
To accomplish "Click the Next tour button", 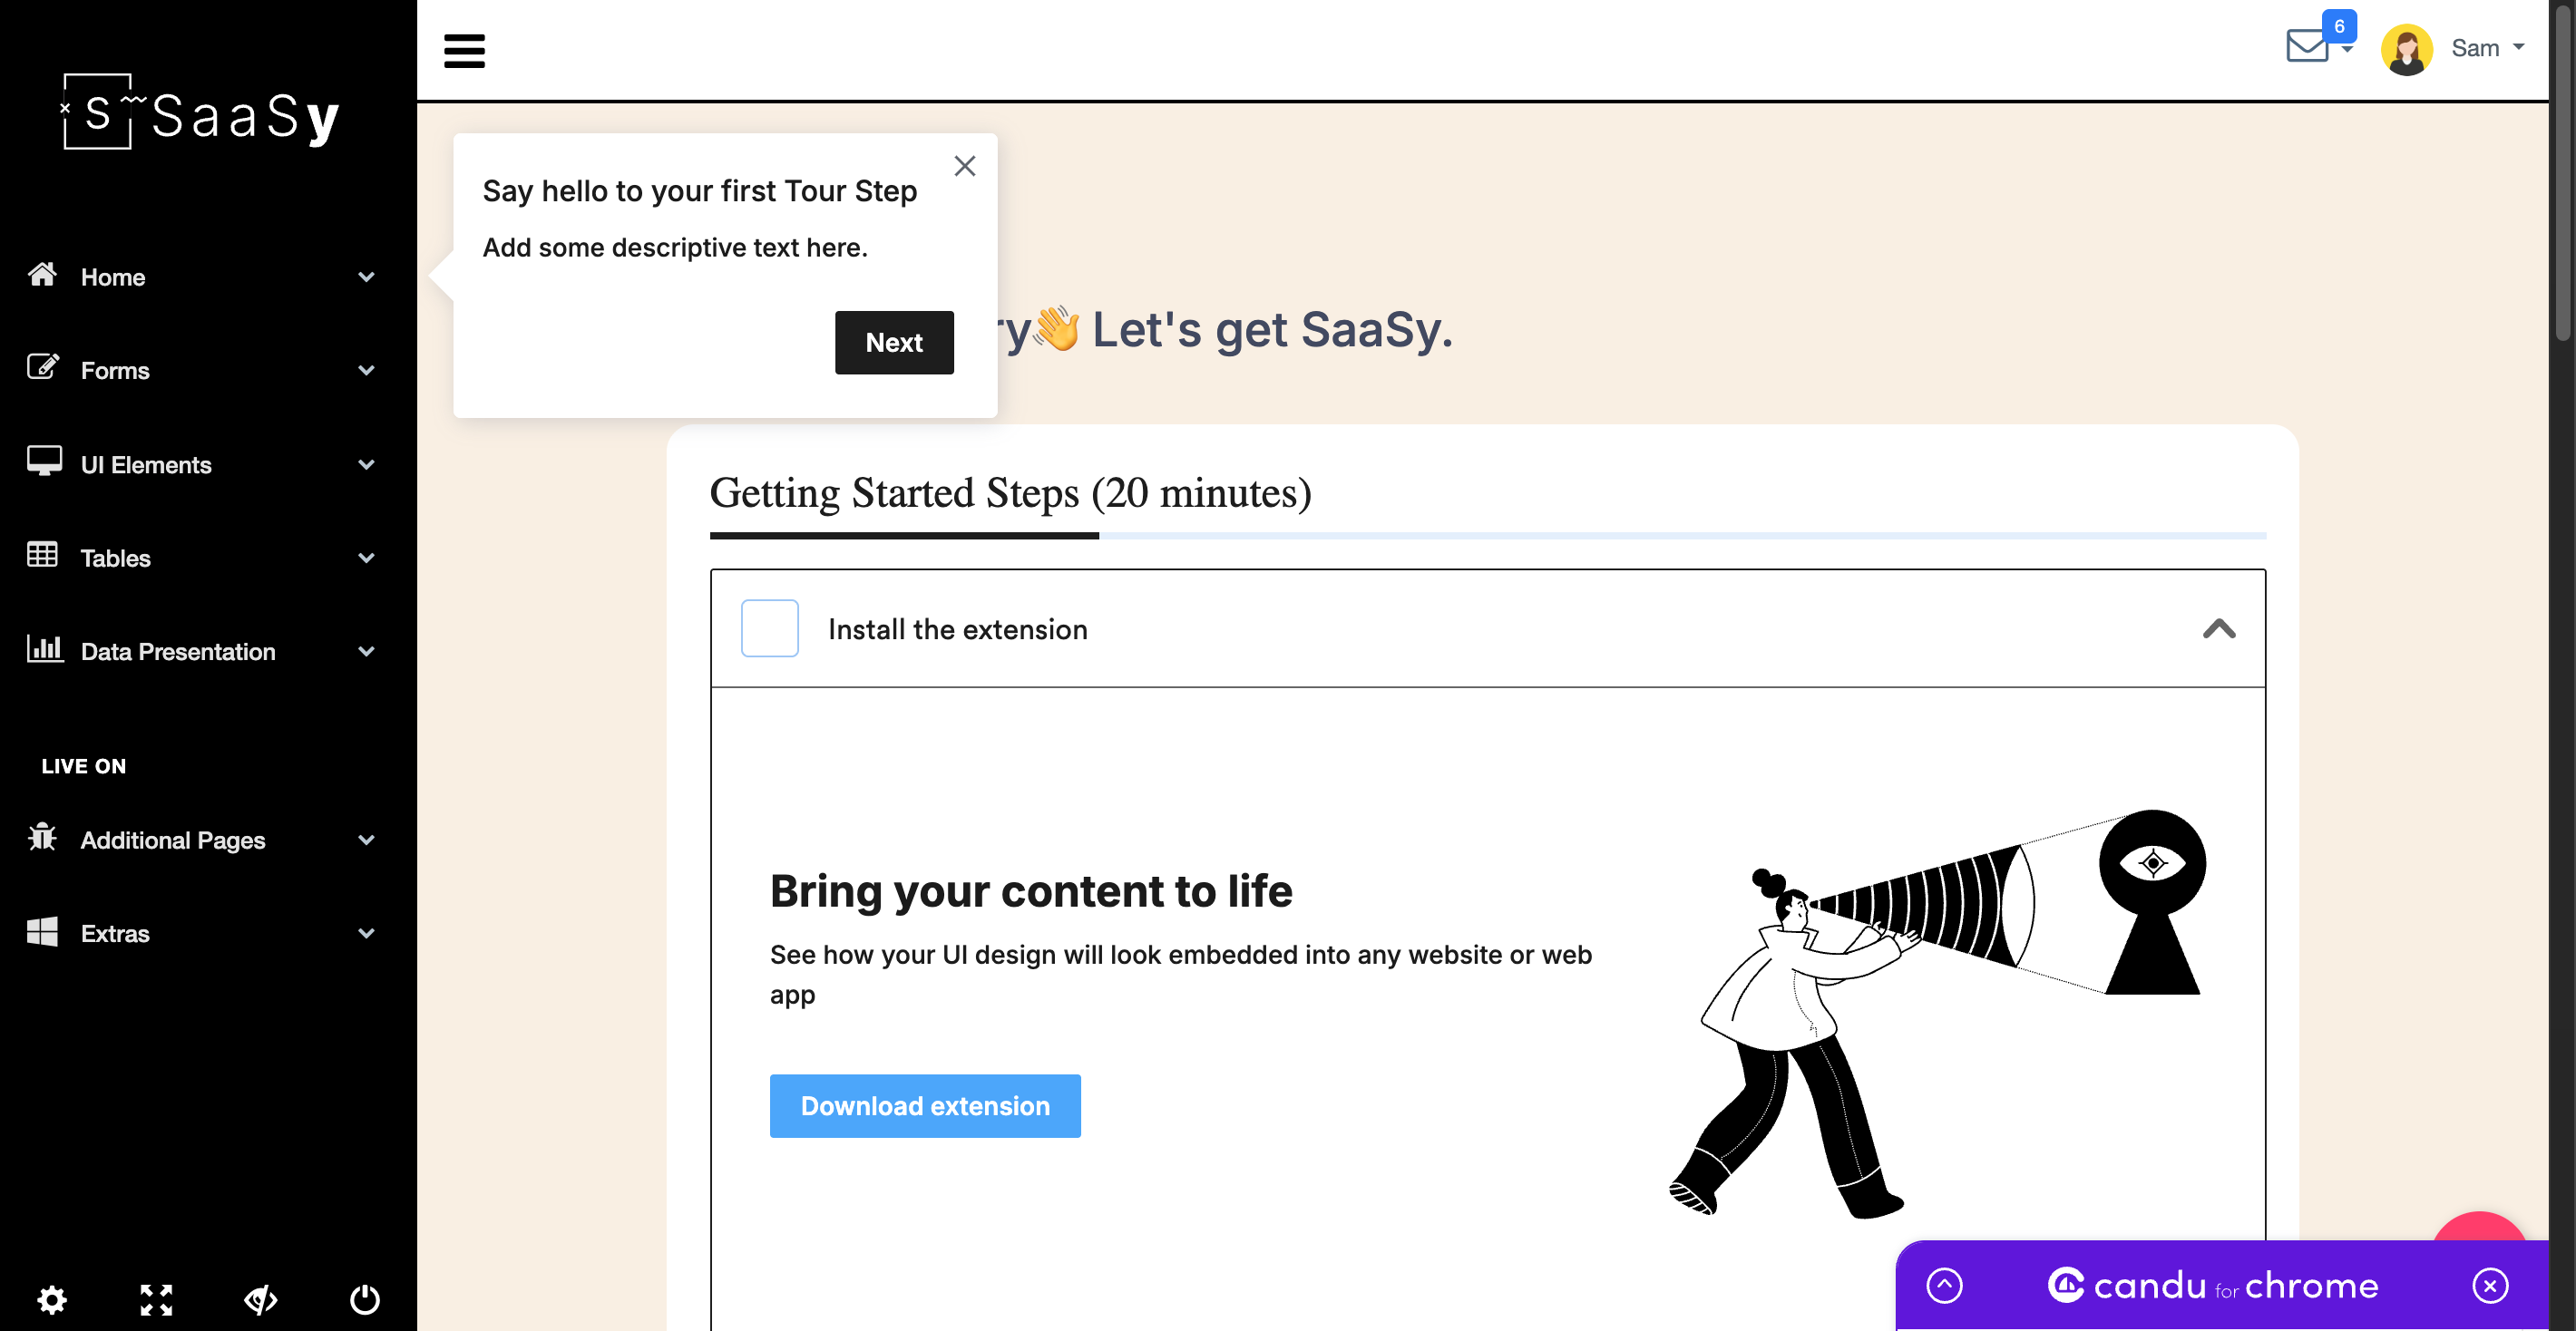I will click(893, 343).
